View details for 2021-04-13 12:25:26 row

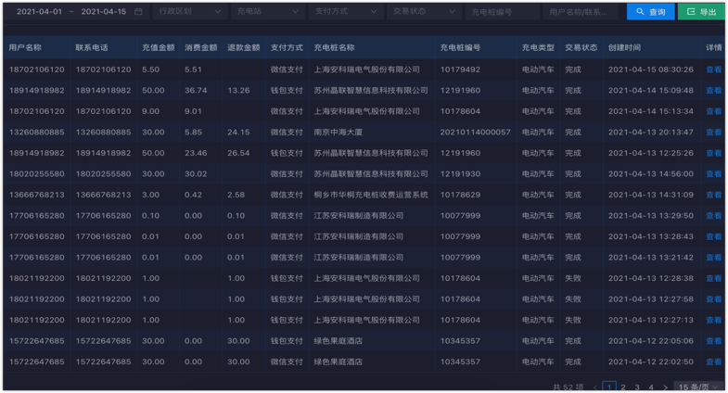[713, 153]
